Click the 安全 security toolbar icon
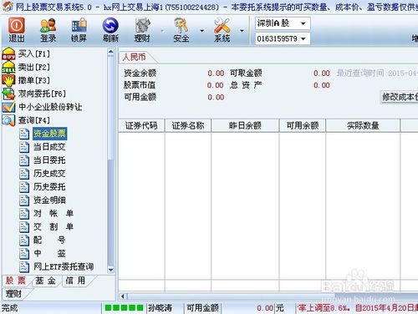Image resolution: width=418 pixels, height=314 pixels. tap(181, 30)
